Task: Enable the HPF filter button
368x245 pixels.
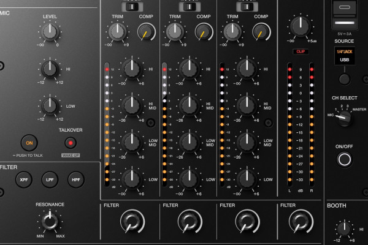Action: (x=76, y=180)
